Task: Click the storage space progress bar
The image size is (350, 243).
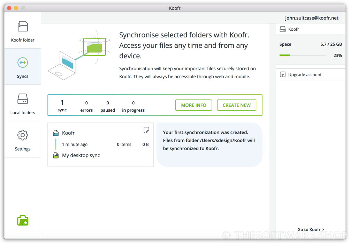Action: pyautogui.click(x=303, y=55)
